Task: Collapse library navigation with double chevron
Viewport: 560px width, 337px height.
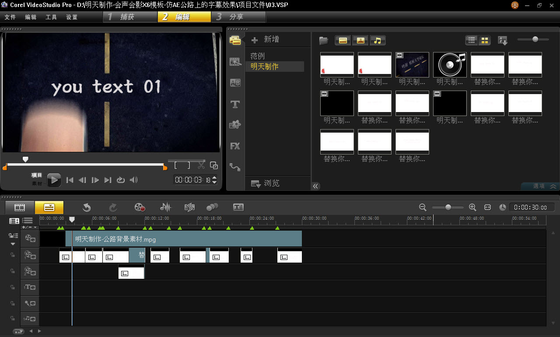Action: pos(315,186)
